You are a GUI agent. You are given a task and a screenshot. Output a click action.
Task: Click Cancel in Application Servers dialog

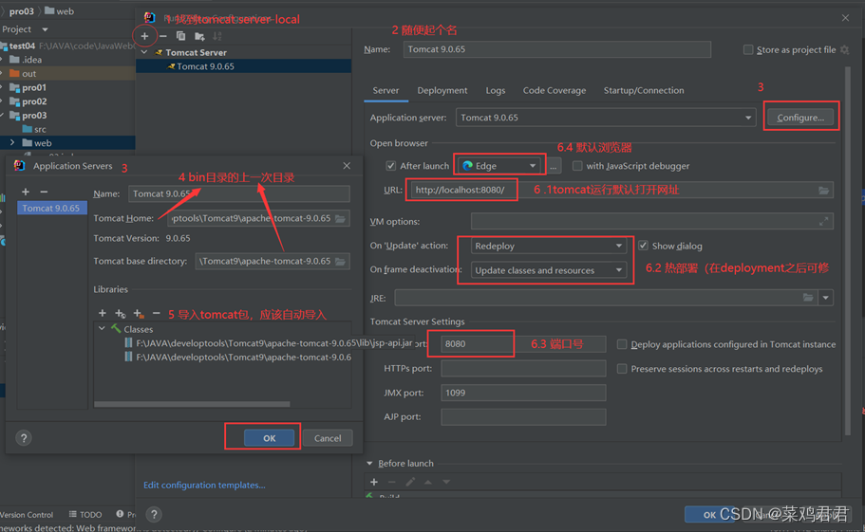click(x=328, y=438)
